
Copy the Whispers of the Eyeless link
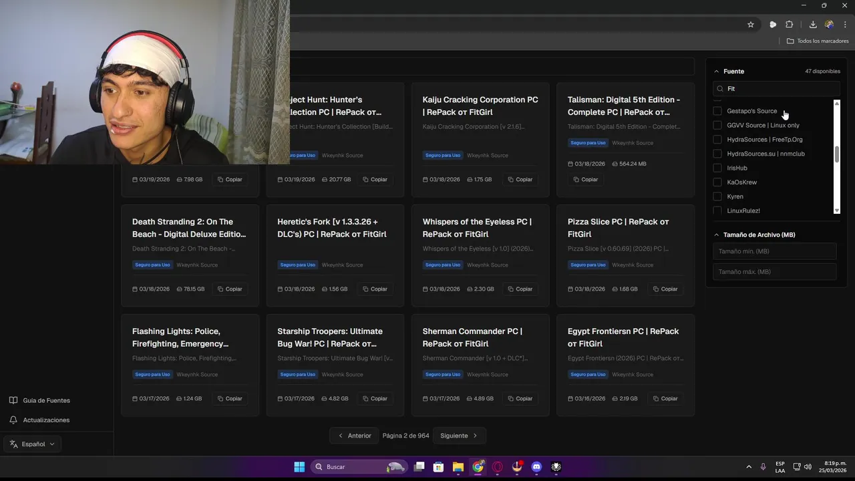[519, 289]
